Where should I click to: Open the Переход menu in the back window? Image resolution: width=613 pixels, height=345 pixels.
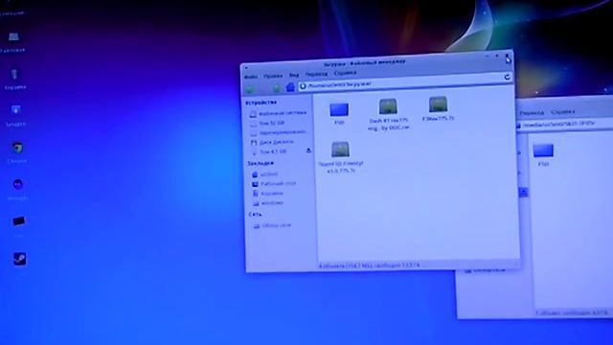coord(532,113)
